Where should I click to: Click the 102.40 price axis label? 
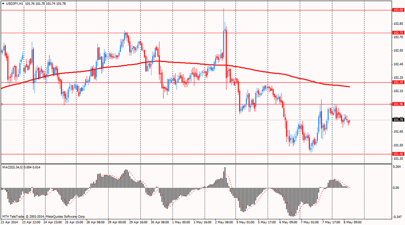tap(398, 64)
